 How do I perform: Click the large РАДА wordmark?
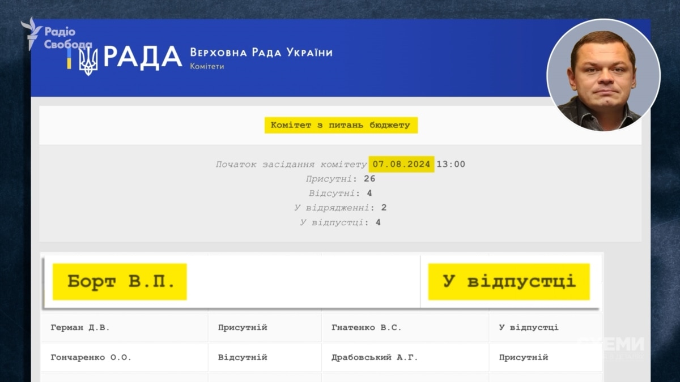click(143, 57)
